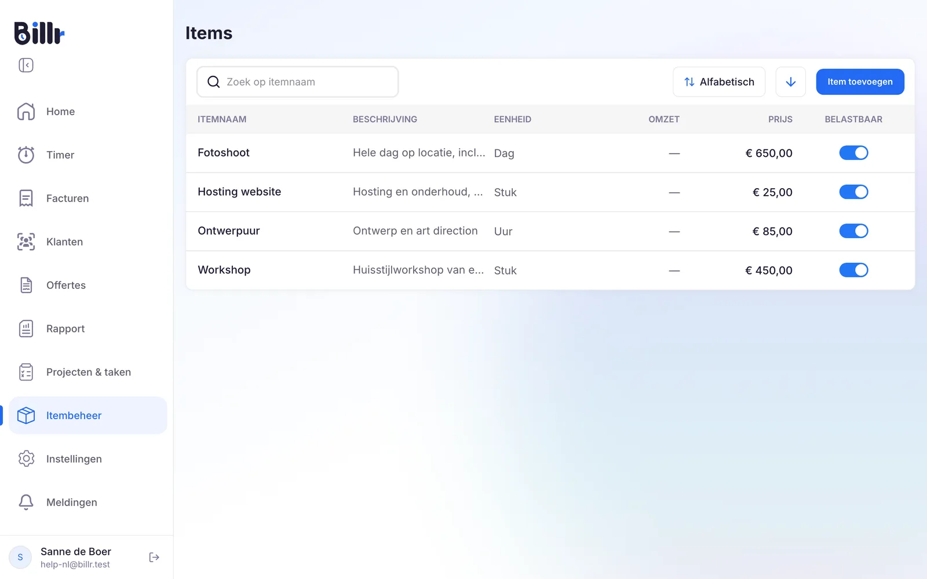Toggle sort direction with the down arrow
This screenshot has width=927, height=579.
point(790,82)
